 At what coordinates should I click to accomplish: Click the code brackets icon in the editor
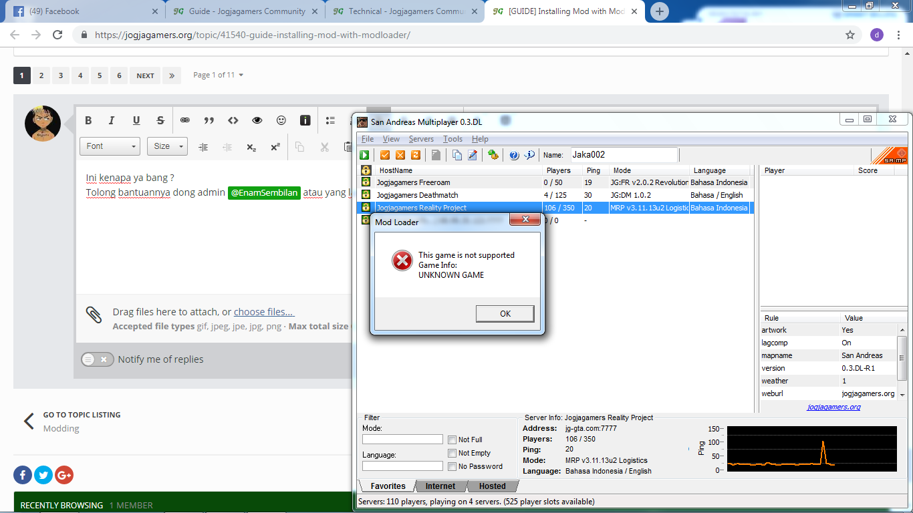(x=233, y=120)
